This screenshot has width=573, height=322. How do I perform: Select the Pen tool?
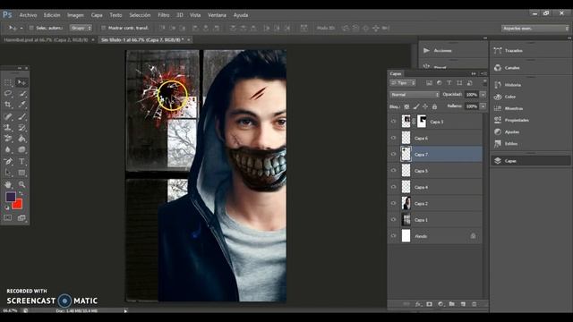point(8,161)
